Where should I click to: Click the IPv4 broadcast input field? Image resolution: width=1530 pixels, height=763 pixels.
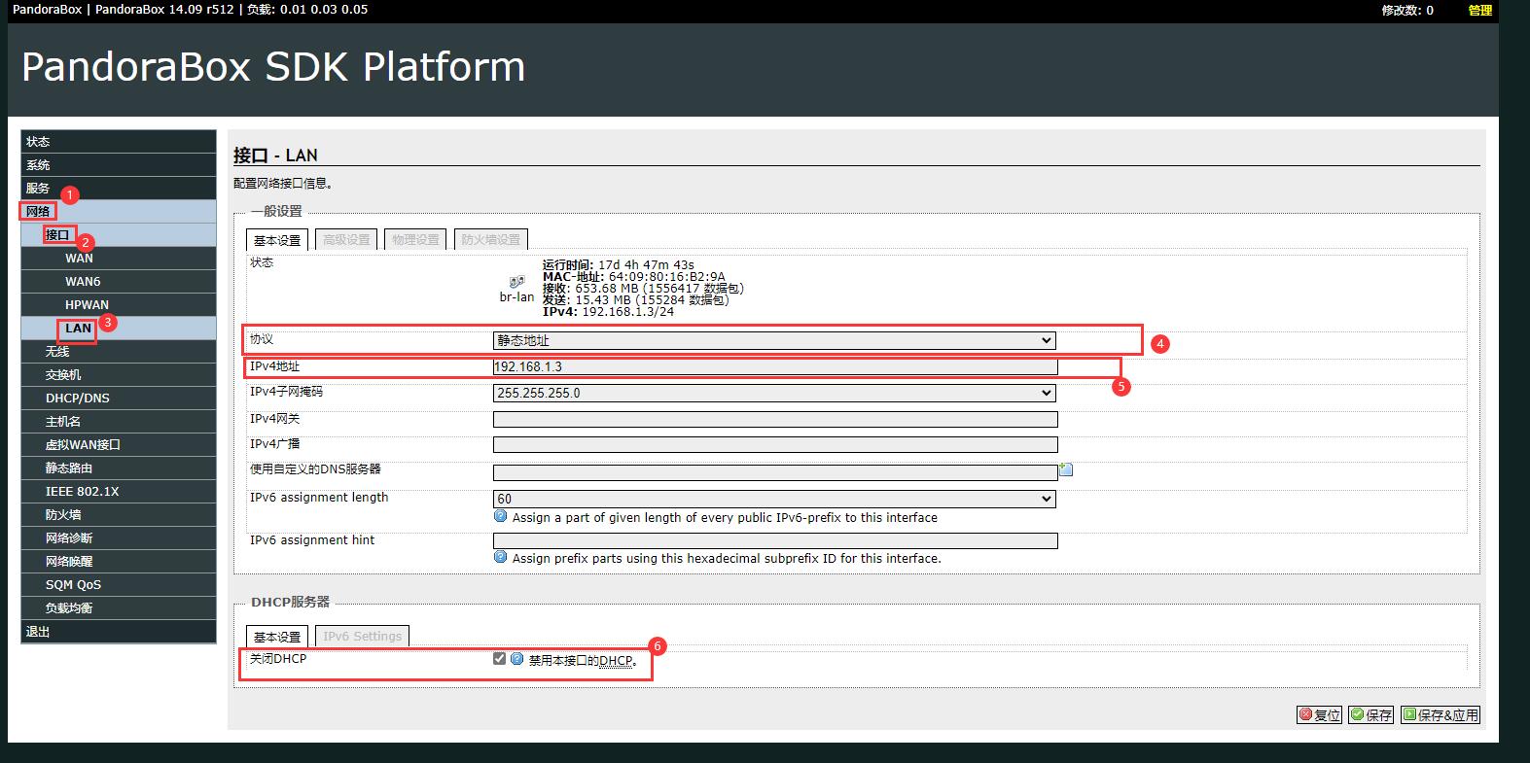tap(775, 444)
